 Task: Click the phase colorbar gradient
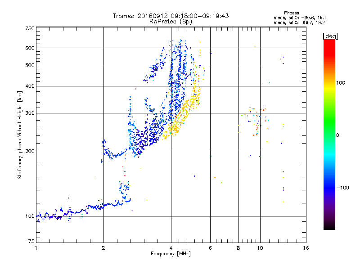click(x=329, y=135)
